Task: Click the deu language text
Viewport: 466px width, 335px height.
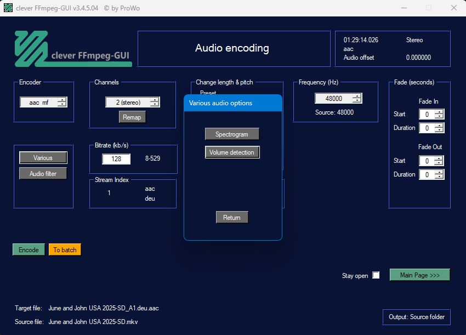Action: (150, 198)
